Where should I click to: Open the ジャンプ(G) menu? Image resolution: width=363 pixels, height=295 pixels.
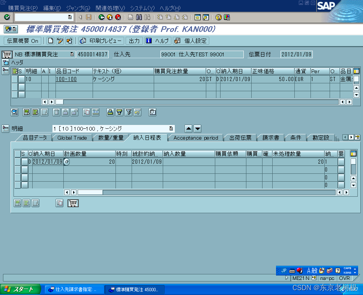pos(78,8)
